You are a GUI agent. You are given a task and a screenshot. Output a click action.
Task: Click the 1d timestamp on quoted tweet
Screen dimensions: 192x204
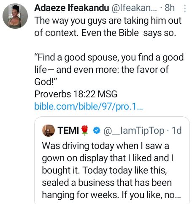click(x=177, y=130)
